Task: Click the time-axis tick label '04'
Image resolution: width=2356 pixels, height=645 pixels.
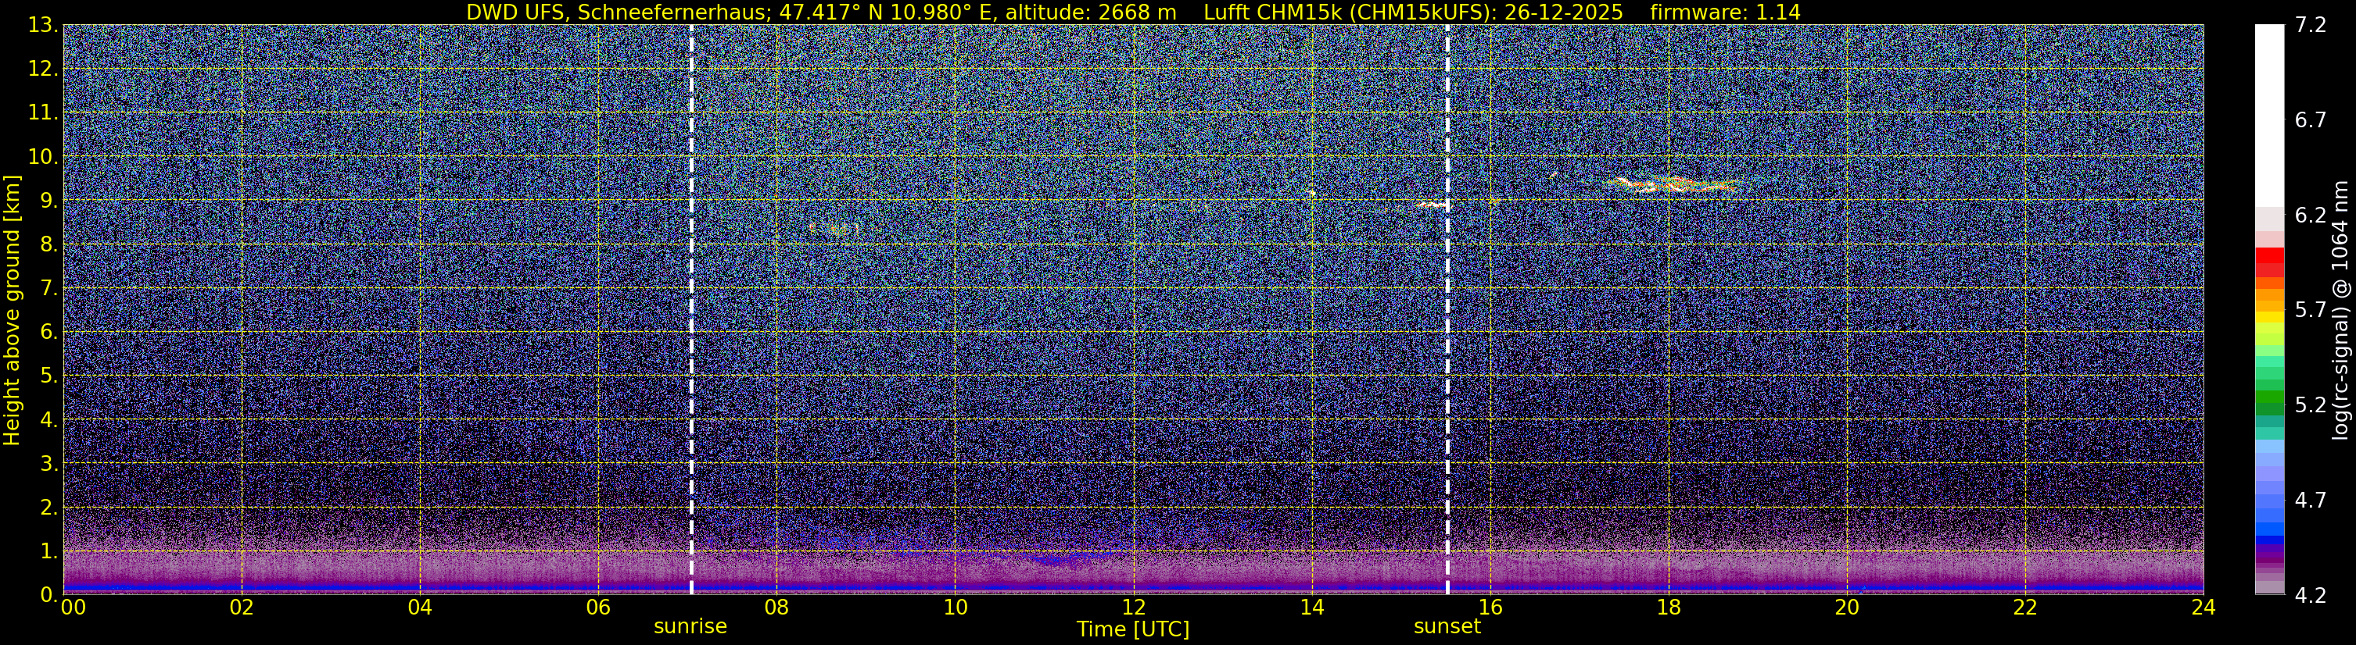Action: [420, 608]
